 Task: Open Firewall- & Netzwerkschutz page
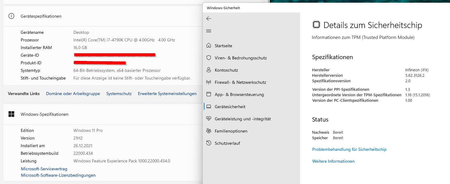tap(240, 82)
